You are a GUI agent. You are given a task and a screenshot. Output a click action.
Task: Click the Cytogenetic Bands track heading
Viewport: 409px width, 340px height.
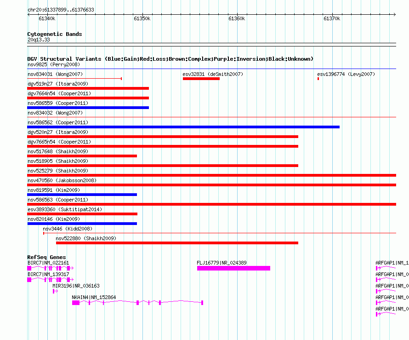pyautogui.click(x=55, y=34)
